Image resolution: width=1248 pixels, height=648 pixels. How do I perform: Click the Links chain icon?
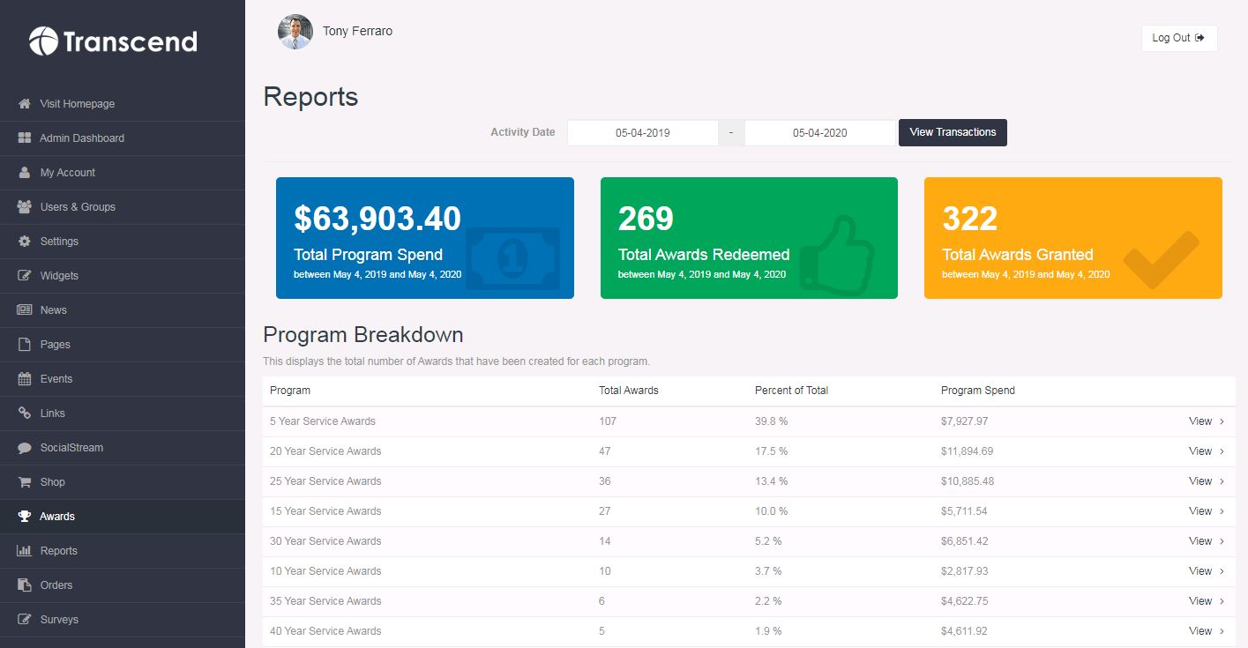point(25,413)
